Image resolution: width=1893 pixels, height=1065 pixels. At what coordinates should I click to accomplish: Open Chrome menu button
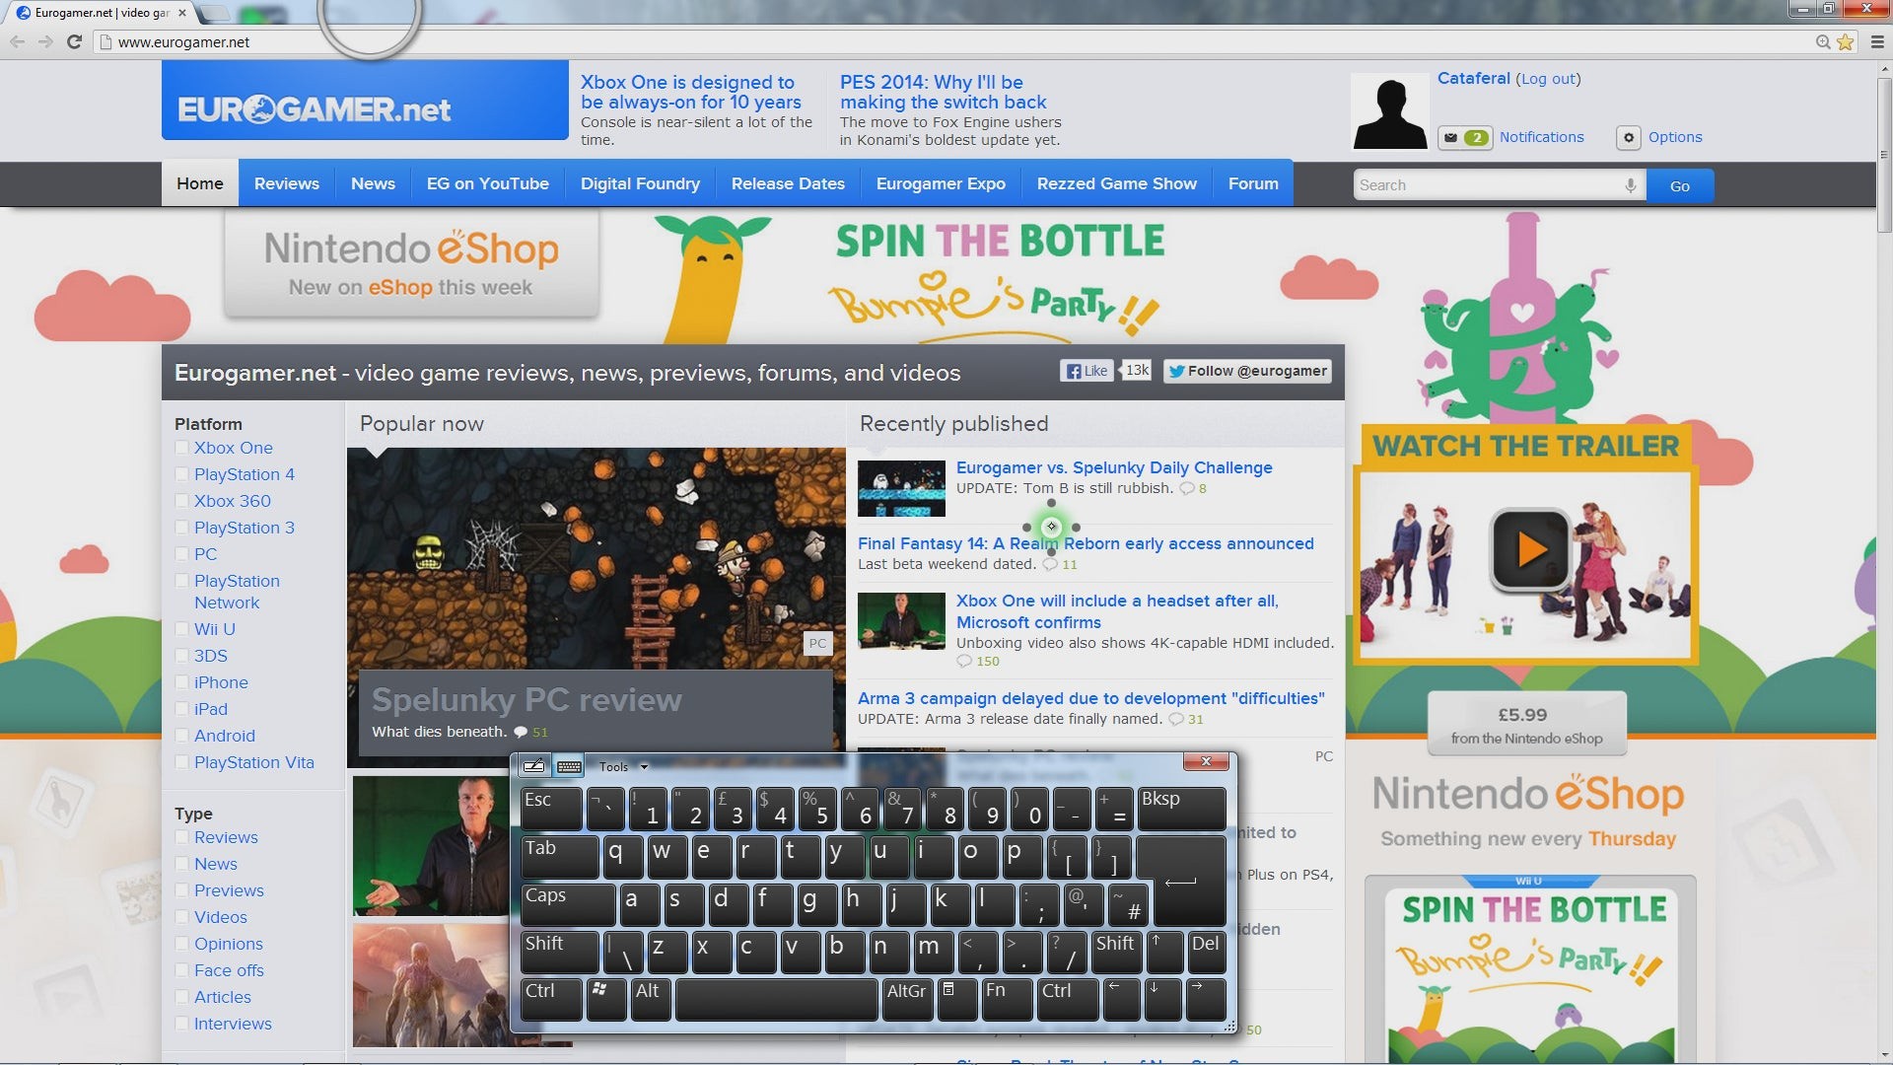[1877, 41]
